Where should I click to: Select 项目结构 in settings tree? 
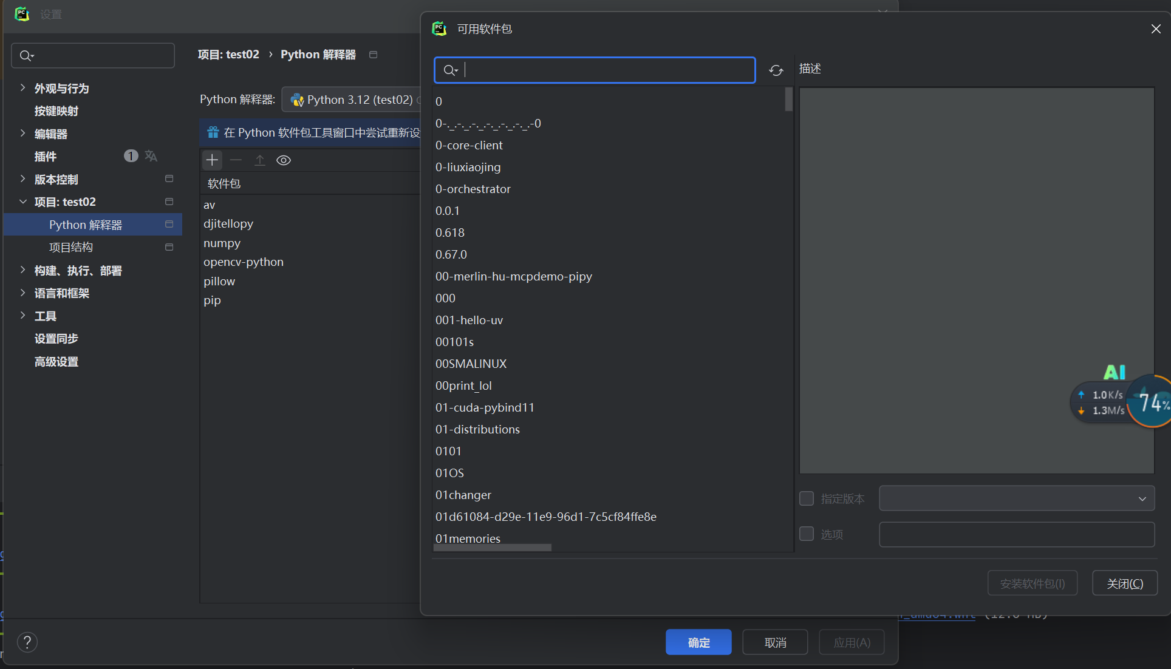pyautogui.click(x=71, y=247)
